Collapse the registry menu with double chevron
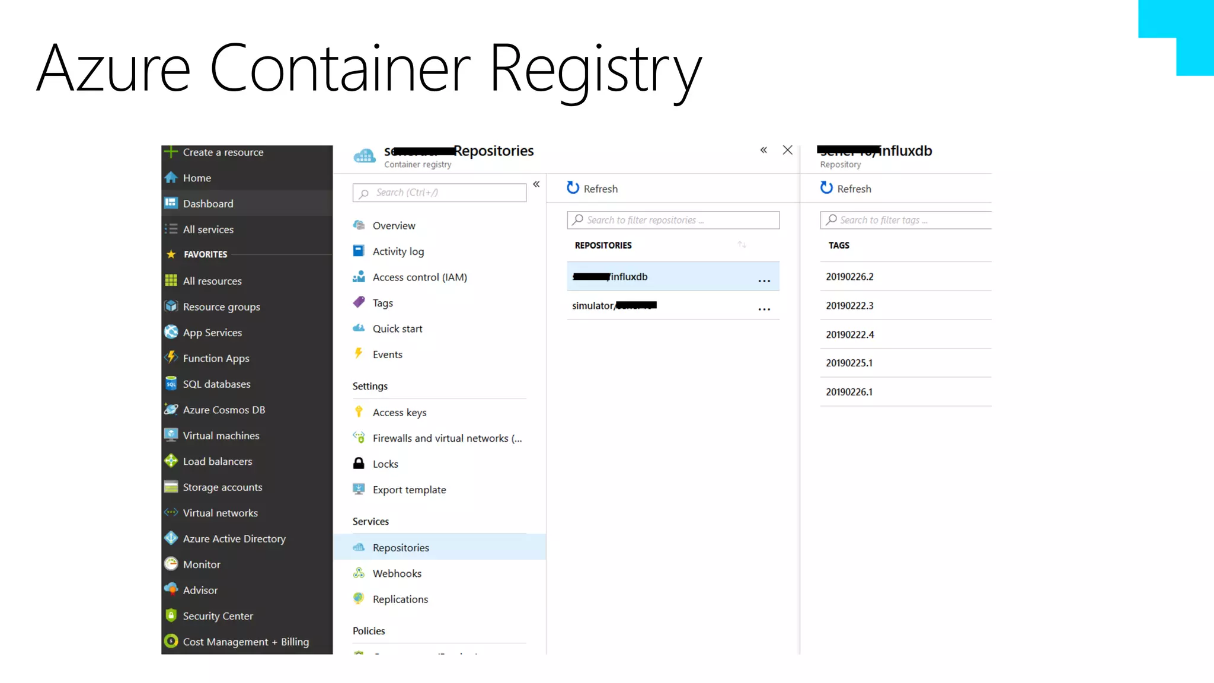The image size is (1214, 683). [x=536, y=184]
